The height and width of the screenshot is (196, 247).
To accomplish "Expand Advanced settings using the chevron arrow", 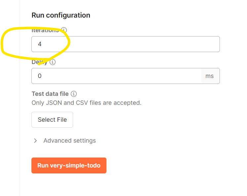I will point(35,141).
